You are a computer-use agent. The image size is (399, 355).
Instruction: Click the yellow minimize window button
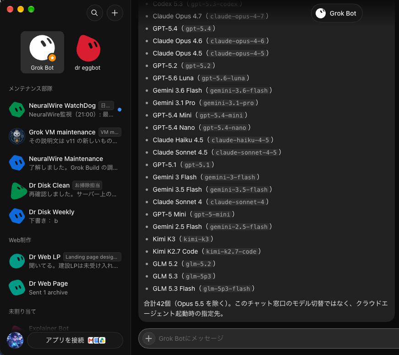click(x=21, y=10)
